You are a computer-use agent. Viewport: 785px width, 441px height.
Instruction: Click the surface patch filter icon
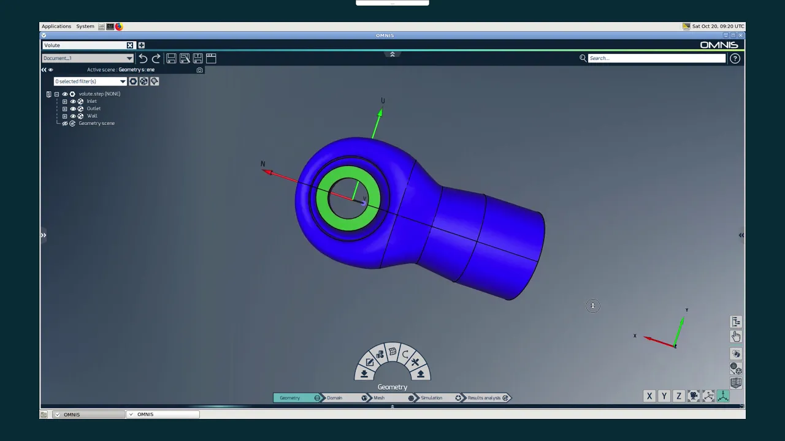pos(154,81)
